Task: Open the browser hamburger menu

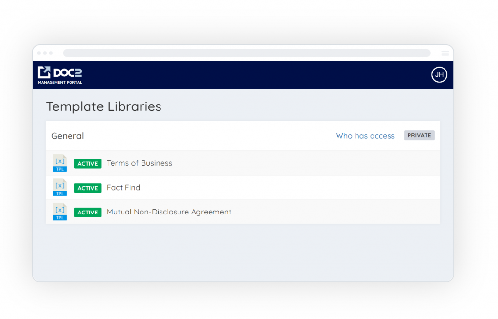Action: point(445,53)
